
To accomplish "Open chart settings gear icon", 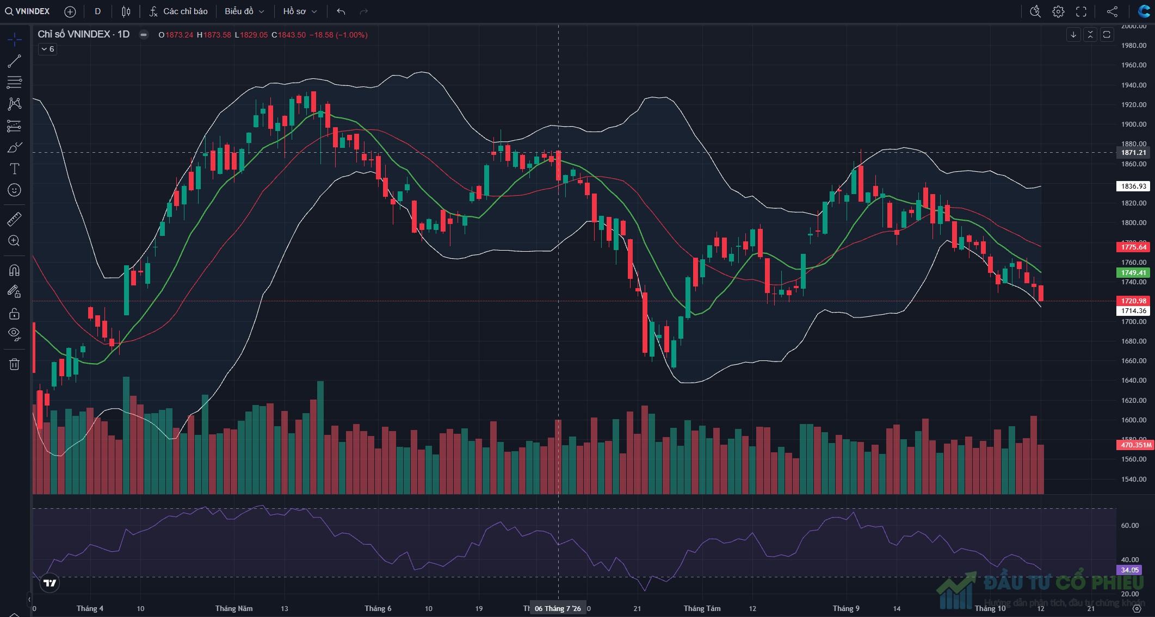I will pyautogui.click(x=1058, y=11).
